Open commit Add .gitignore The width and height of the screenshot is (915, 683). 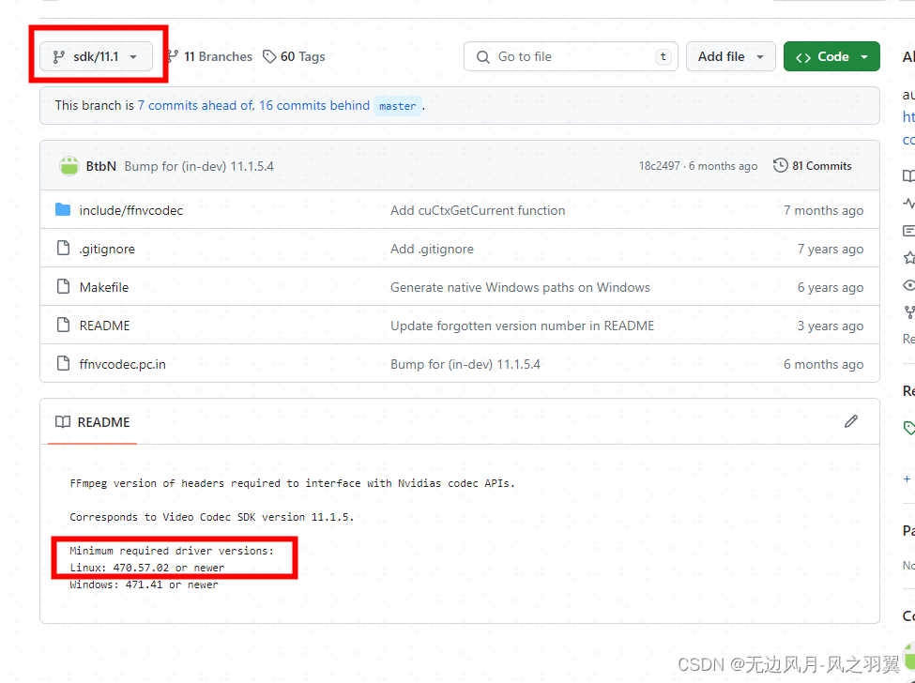432,249
